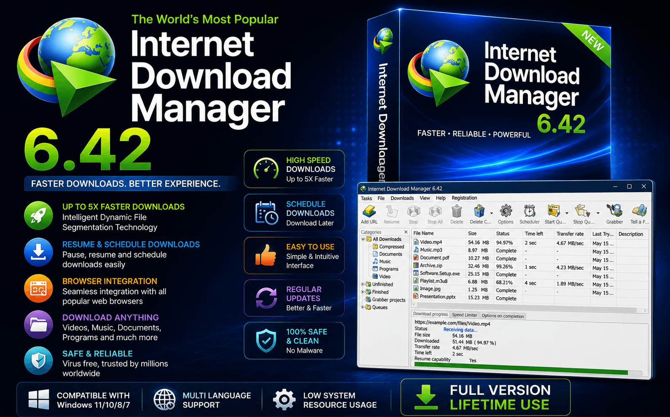Open the Scheduler alarm clock icon
670x417 pixels.
[530, 211]
